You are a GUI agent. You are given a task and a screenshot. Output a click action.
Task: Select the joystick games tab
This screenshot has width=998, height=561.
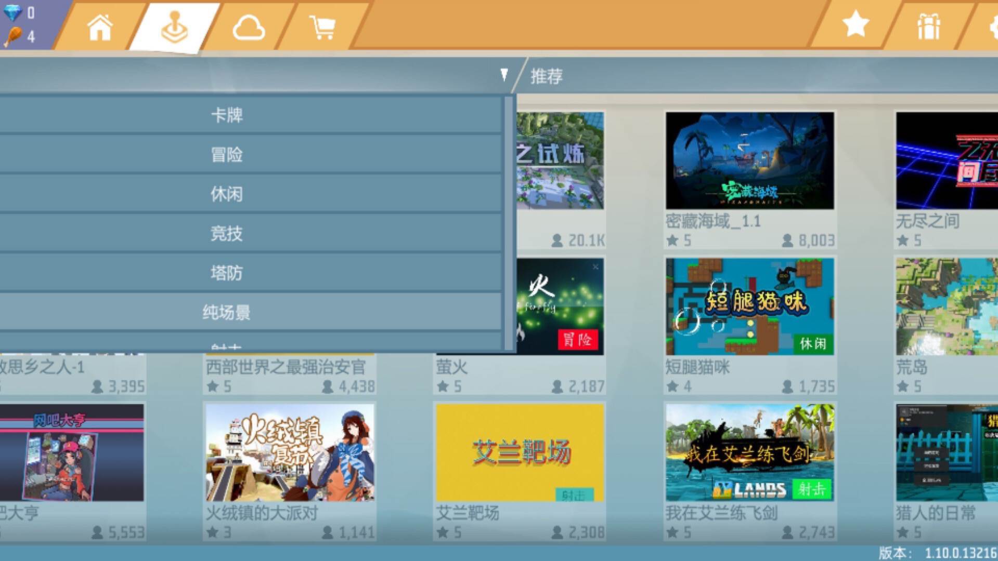point(175,27)
